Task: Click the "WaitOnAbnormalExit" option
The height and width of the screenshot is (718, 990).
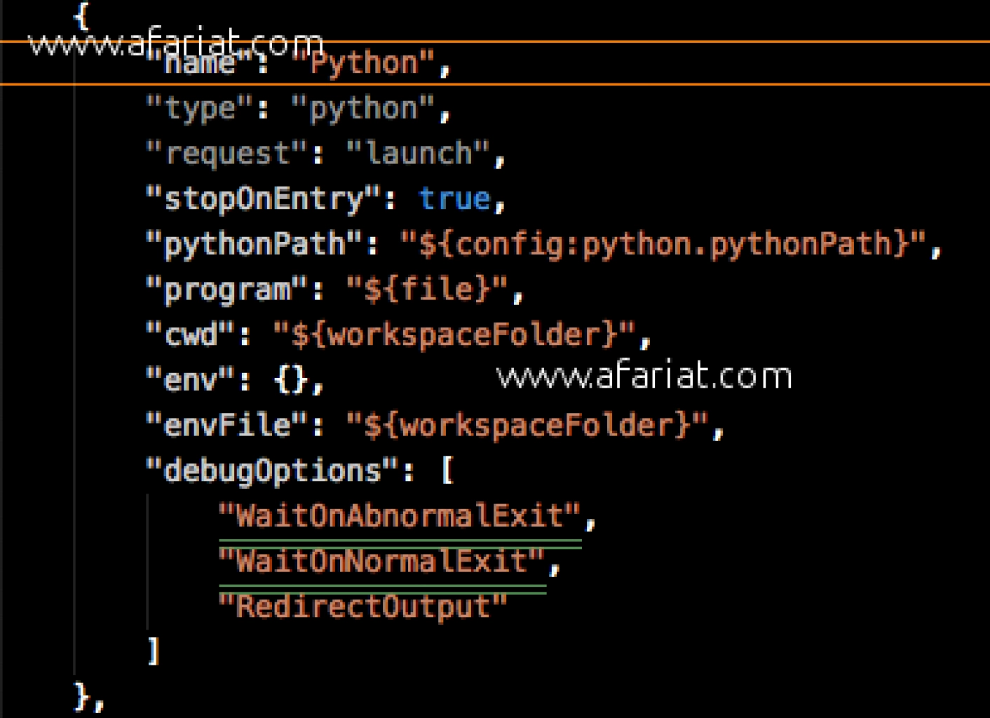Action: [x=399, y=517]
